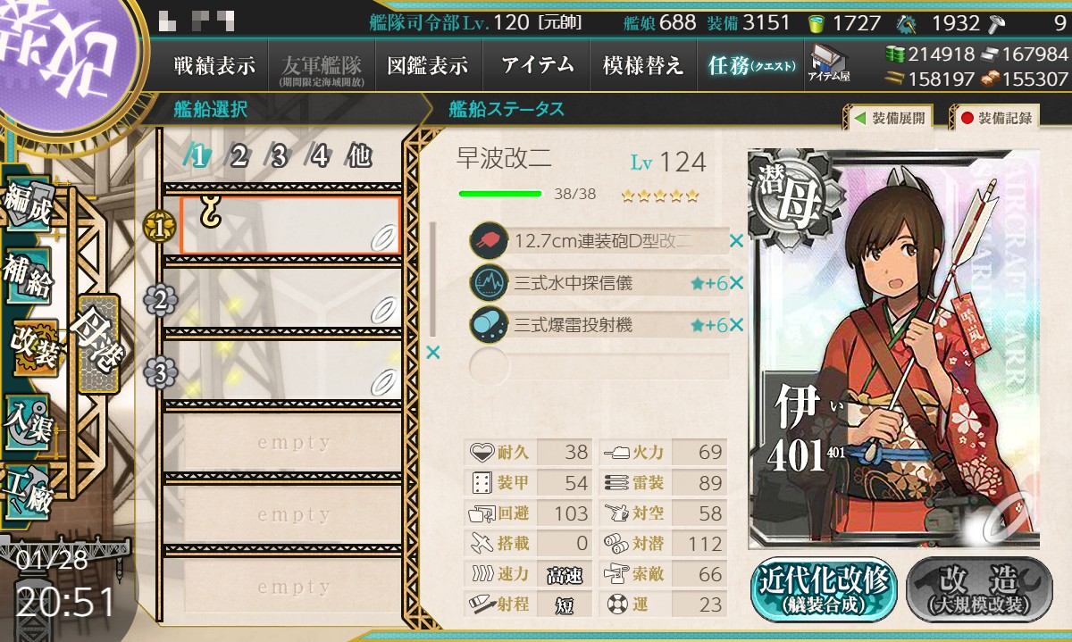The height and width of the screenshot is (642, 1072).
Task: Click the 三式爆雷投射機 depth charge icon
Action: [x=488, y=325]
